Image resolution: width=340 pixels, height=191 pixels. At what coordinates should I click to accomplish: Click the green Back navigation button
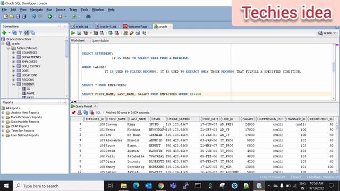[x=50, y=16]
